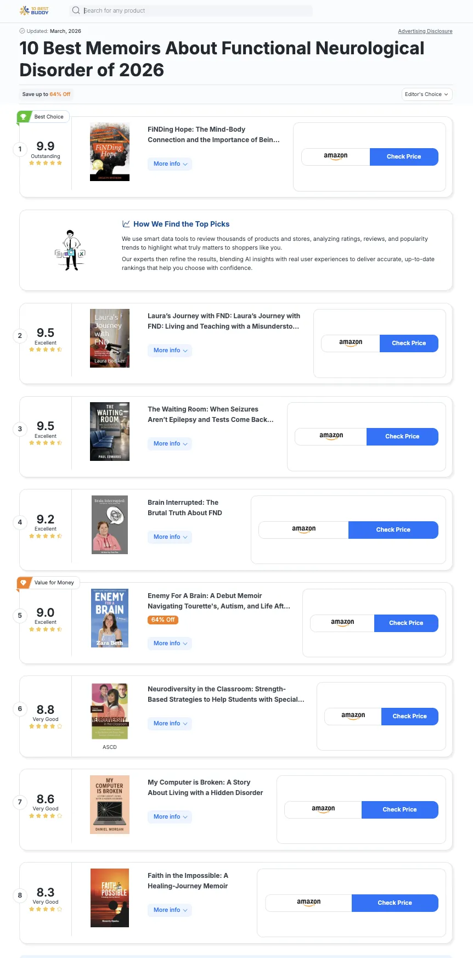Viewport: 473px width, 958px height.
Task: Click the How We Find chart icon
Action: (126, 224)
